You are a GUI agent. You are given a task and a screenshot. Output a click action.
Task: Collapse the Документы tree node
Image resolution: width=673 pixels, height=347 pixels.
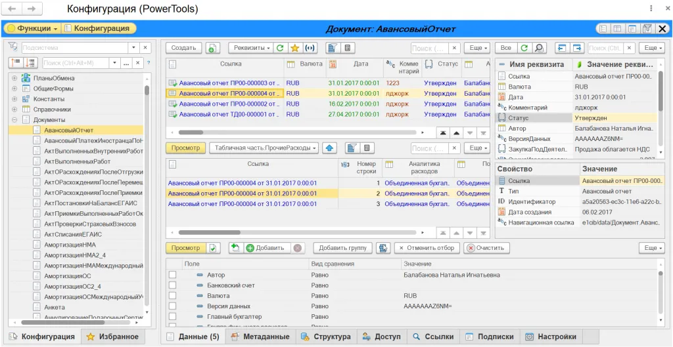[x=14, y=120]
